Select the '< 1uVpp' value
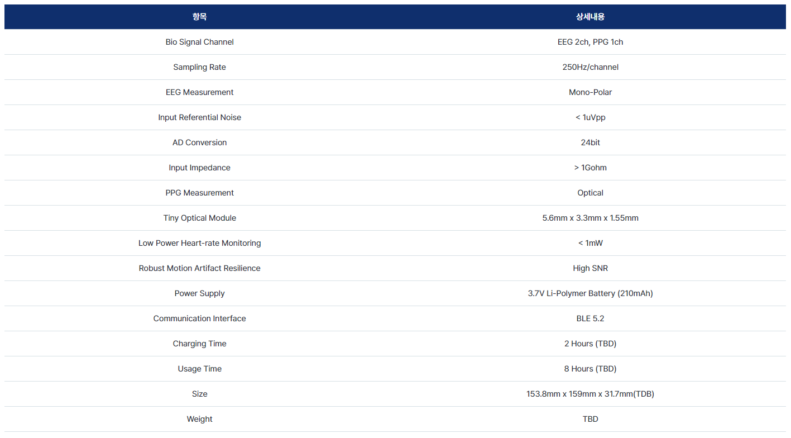Screen dimensions: 791x438 (590, 117)
